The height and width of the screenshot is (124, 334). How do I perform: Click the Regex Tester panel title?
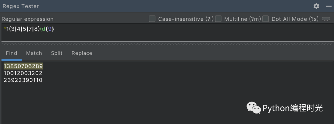[x=21, y=6]
